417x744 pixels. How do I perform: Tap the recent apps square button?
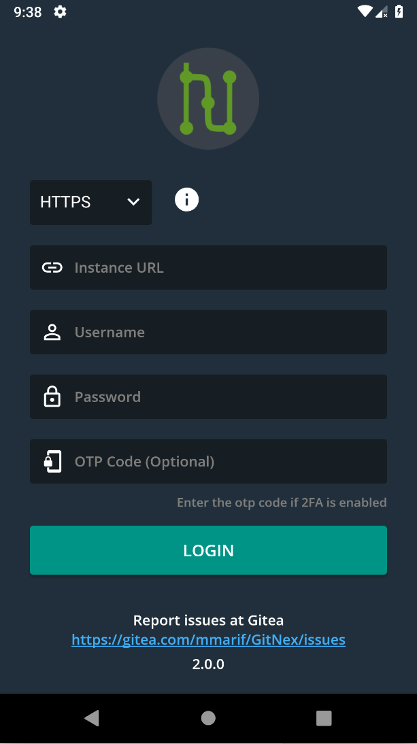tap(324, 718)
